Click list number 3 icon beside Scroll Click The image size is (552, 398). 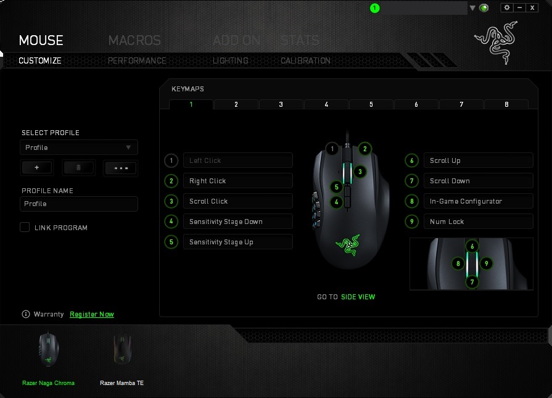pyautogui.click(x=171, y=201)
